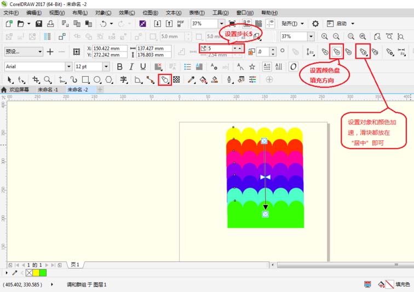
Task: Pick the yellow swatch in the document palette
Action: (36, 272)
